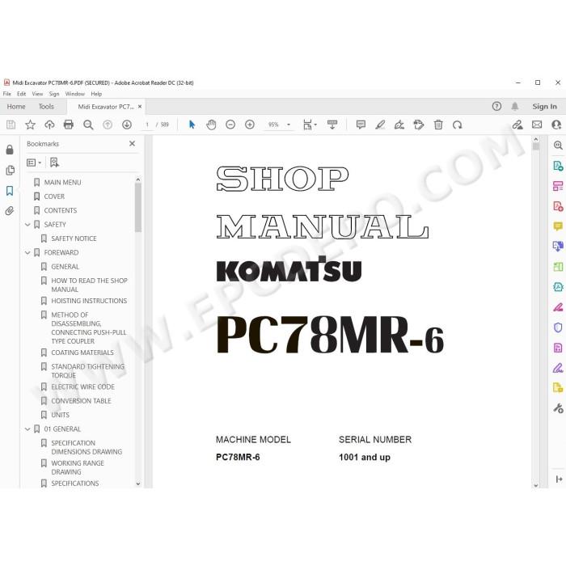Open the Help menu
Image resolution: width=566 pixels, height=566 pixels.
point(96,94)
